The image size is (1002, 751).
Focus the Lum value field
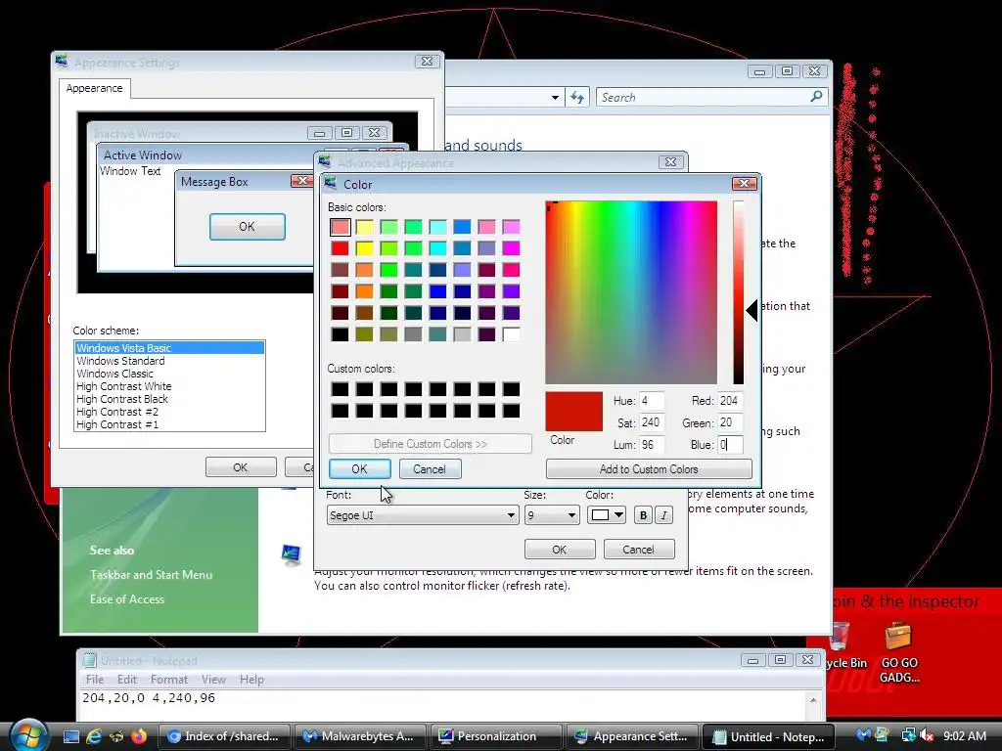point(652,445)
